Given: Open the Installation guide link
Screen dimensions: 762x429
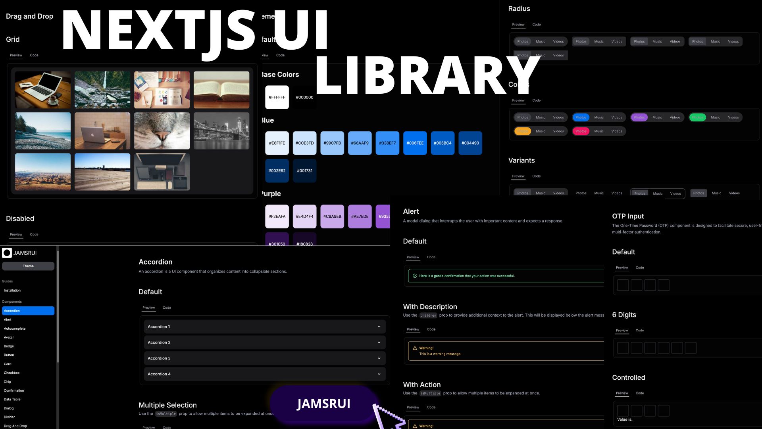Looking at the screenshot, I should click(12, 290).
